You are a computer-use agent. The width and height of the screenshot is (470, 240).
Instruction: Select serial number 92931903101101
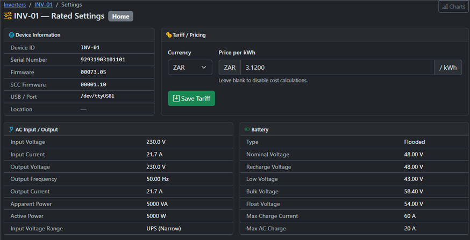103,60
